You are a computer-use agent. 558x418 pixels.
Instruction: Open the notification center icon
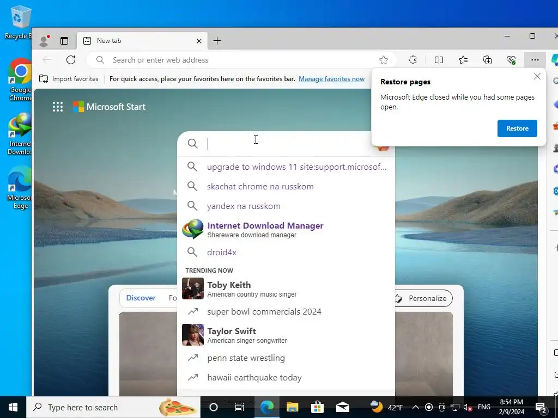[x=541, y=407]
